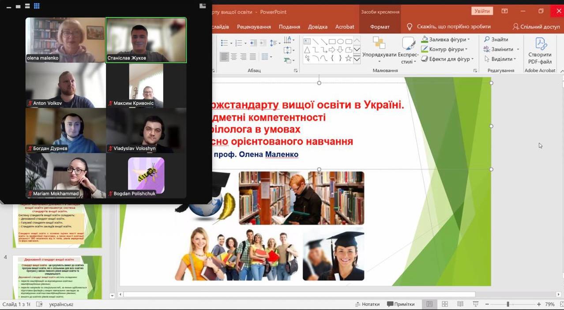Screen dimensions: 564x310
Task: Click the zoom slider handle
Action: 508,304
